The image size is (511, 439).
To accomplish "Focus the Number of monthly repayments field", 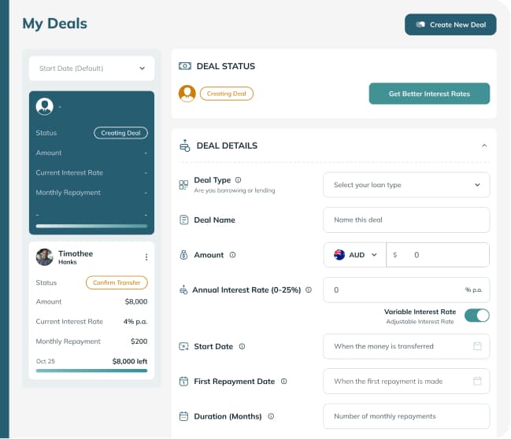I will pyautogui.click(x=406, y=416).
